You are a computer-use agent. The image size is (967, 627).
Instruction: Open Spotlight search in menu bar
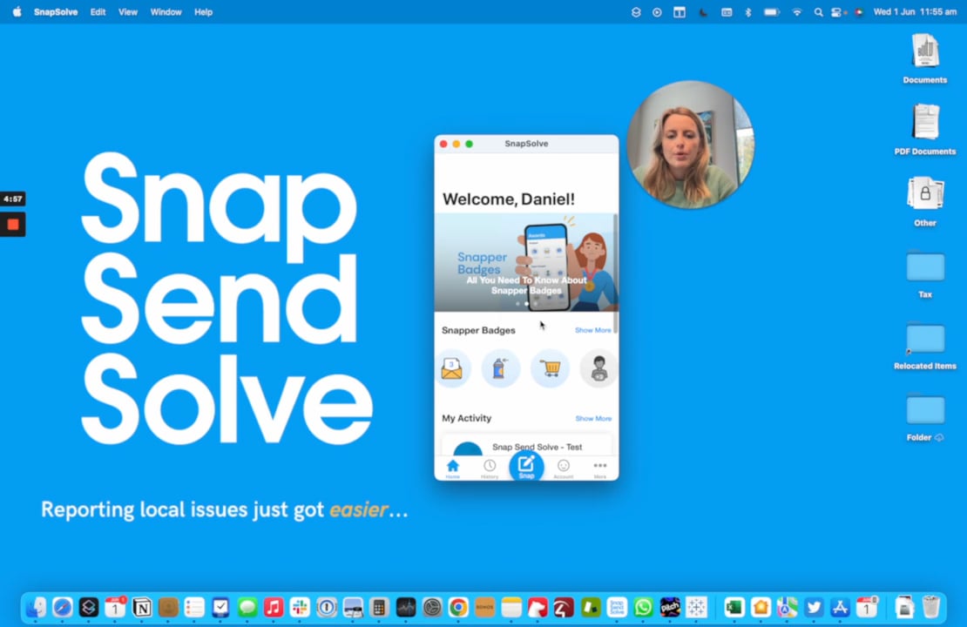(x=818, y=11)
